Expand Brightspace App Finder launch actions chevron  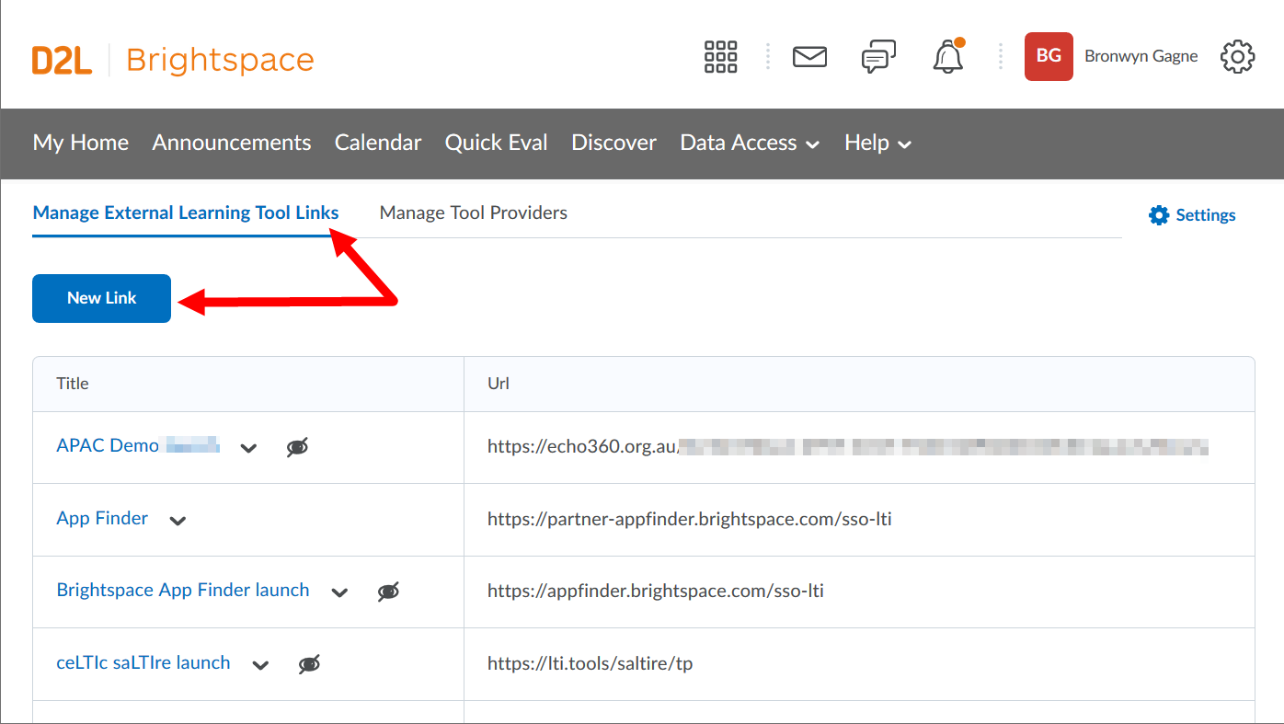click(340, 592)
